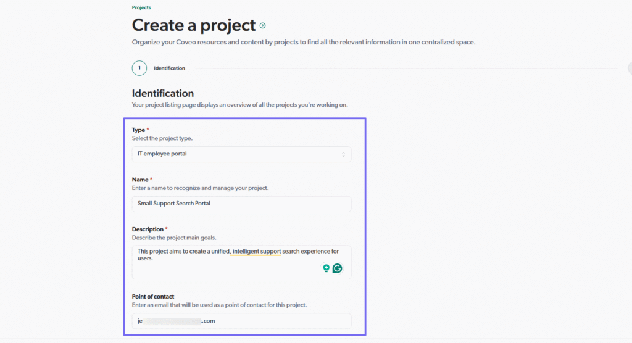The image size is (632, 343).
Task: Click the help icon beside Create a project
Action: tap(263, 25)
